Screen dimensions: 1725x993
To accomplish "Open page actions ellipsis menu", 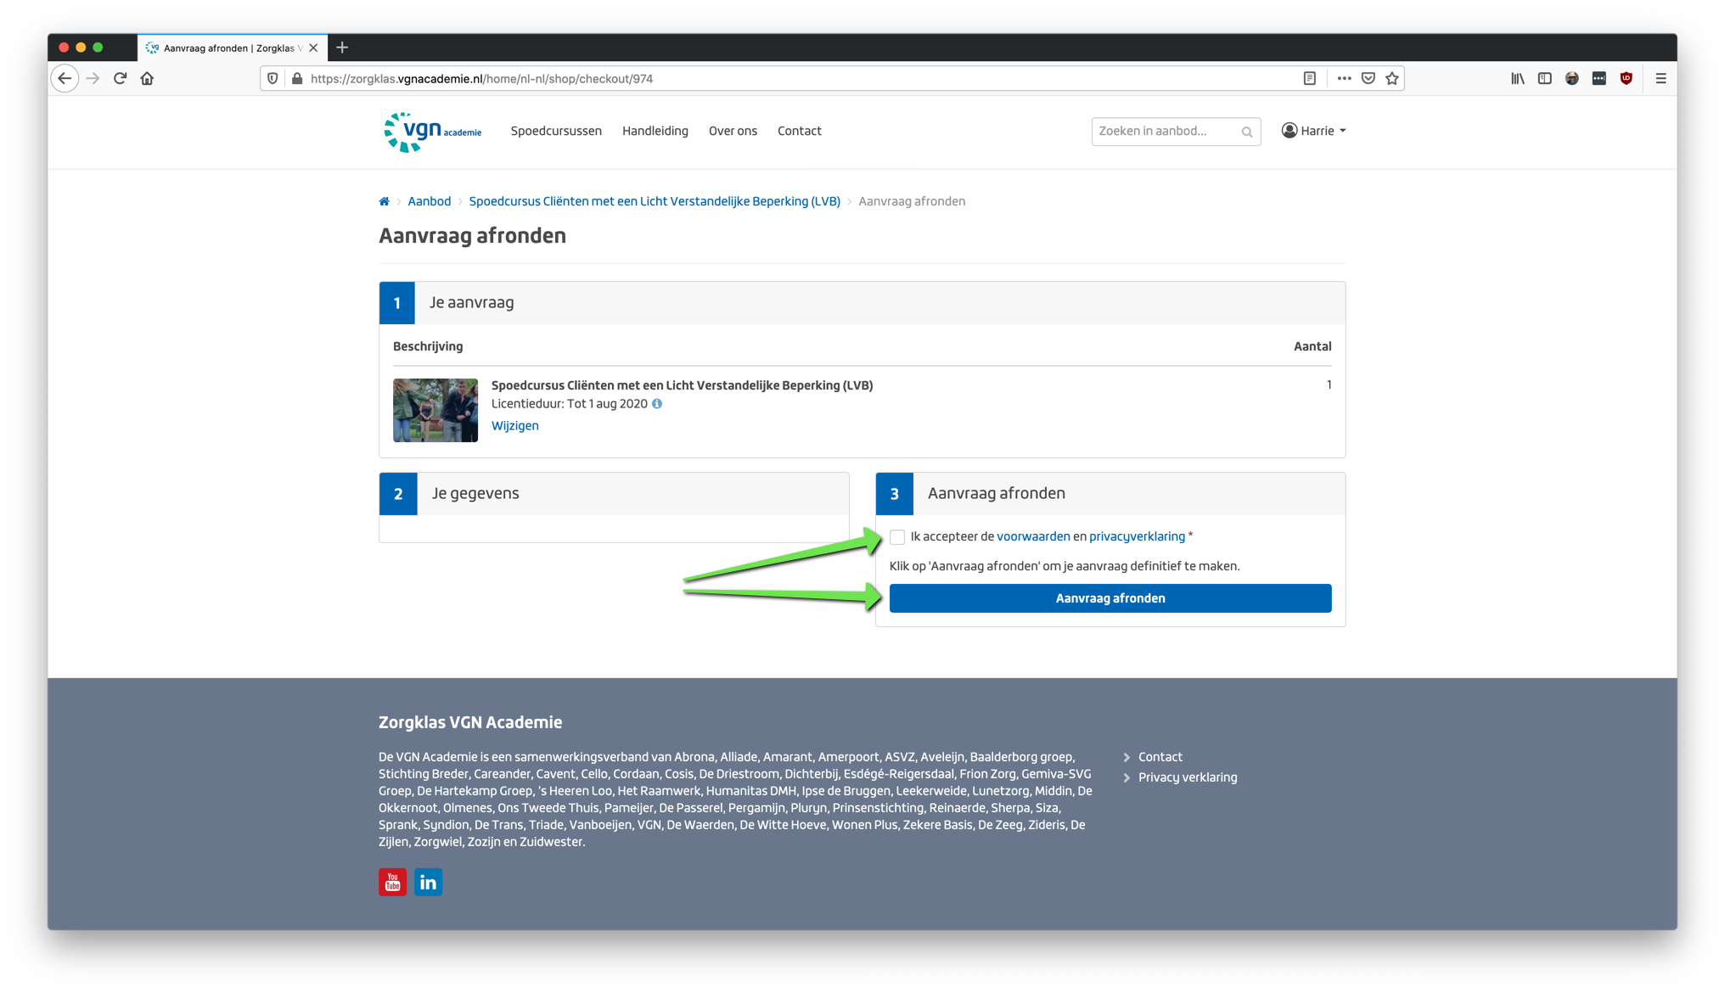I will point(1344,78).
